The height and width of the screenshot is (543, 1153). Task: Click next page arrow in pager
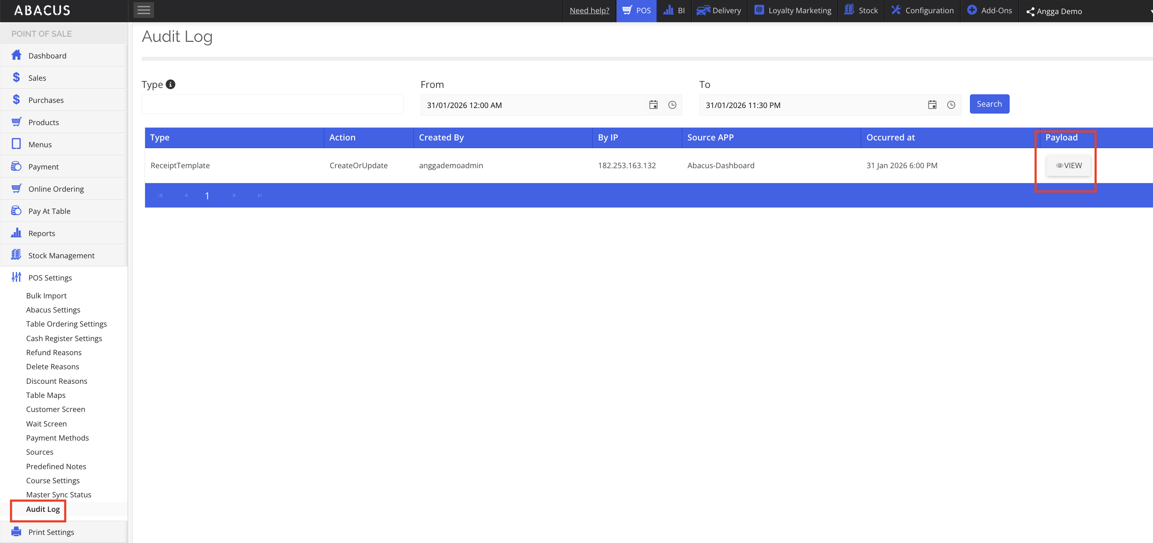tap(234, 196)
